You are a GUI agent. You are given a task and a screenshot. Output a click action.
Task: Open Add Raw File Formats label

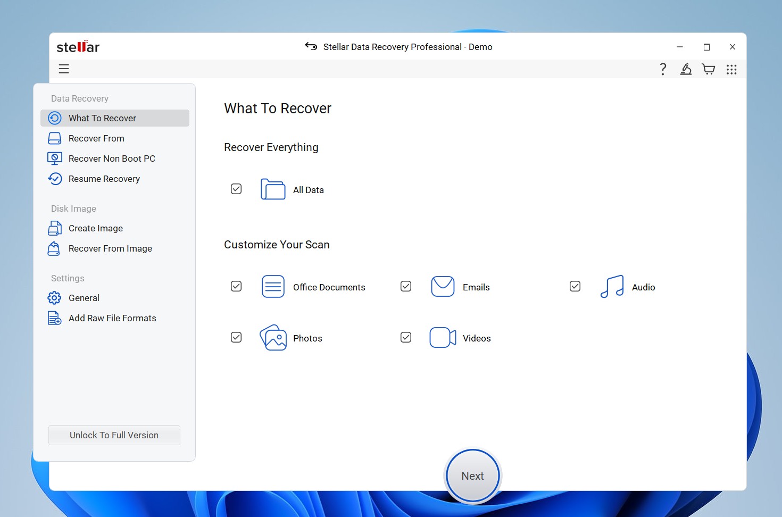[x=112, y=318]
